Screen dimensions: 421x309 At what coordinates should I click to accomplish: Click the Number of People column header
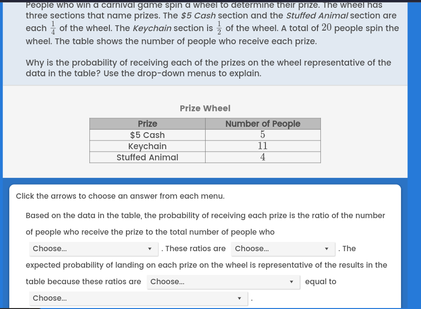(x=263, y=123)
